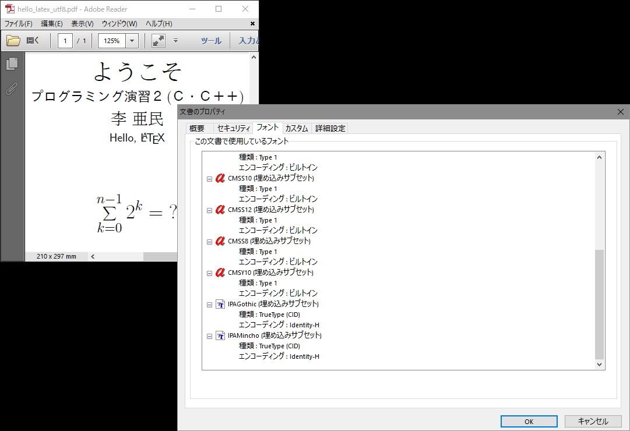Select the CMSS12 (埋め込みサブセット) row

click(x=271, y=209)
